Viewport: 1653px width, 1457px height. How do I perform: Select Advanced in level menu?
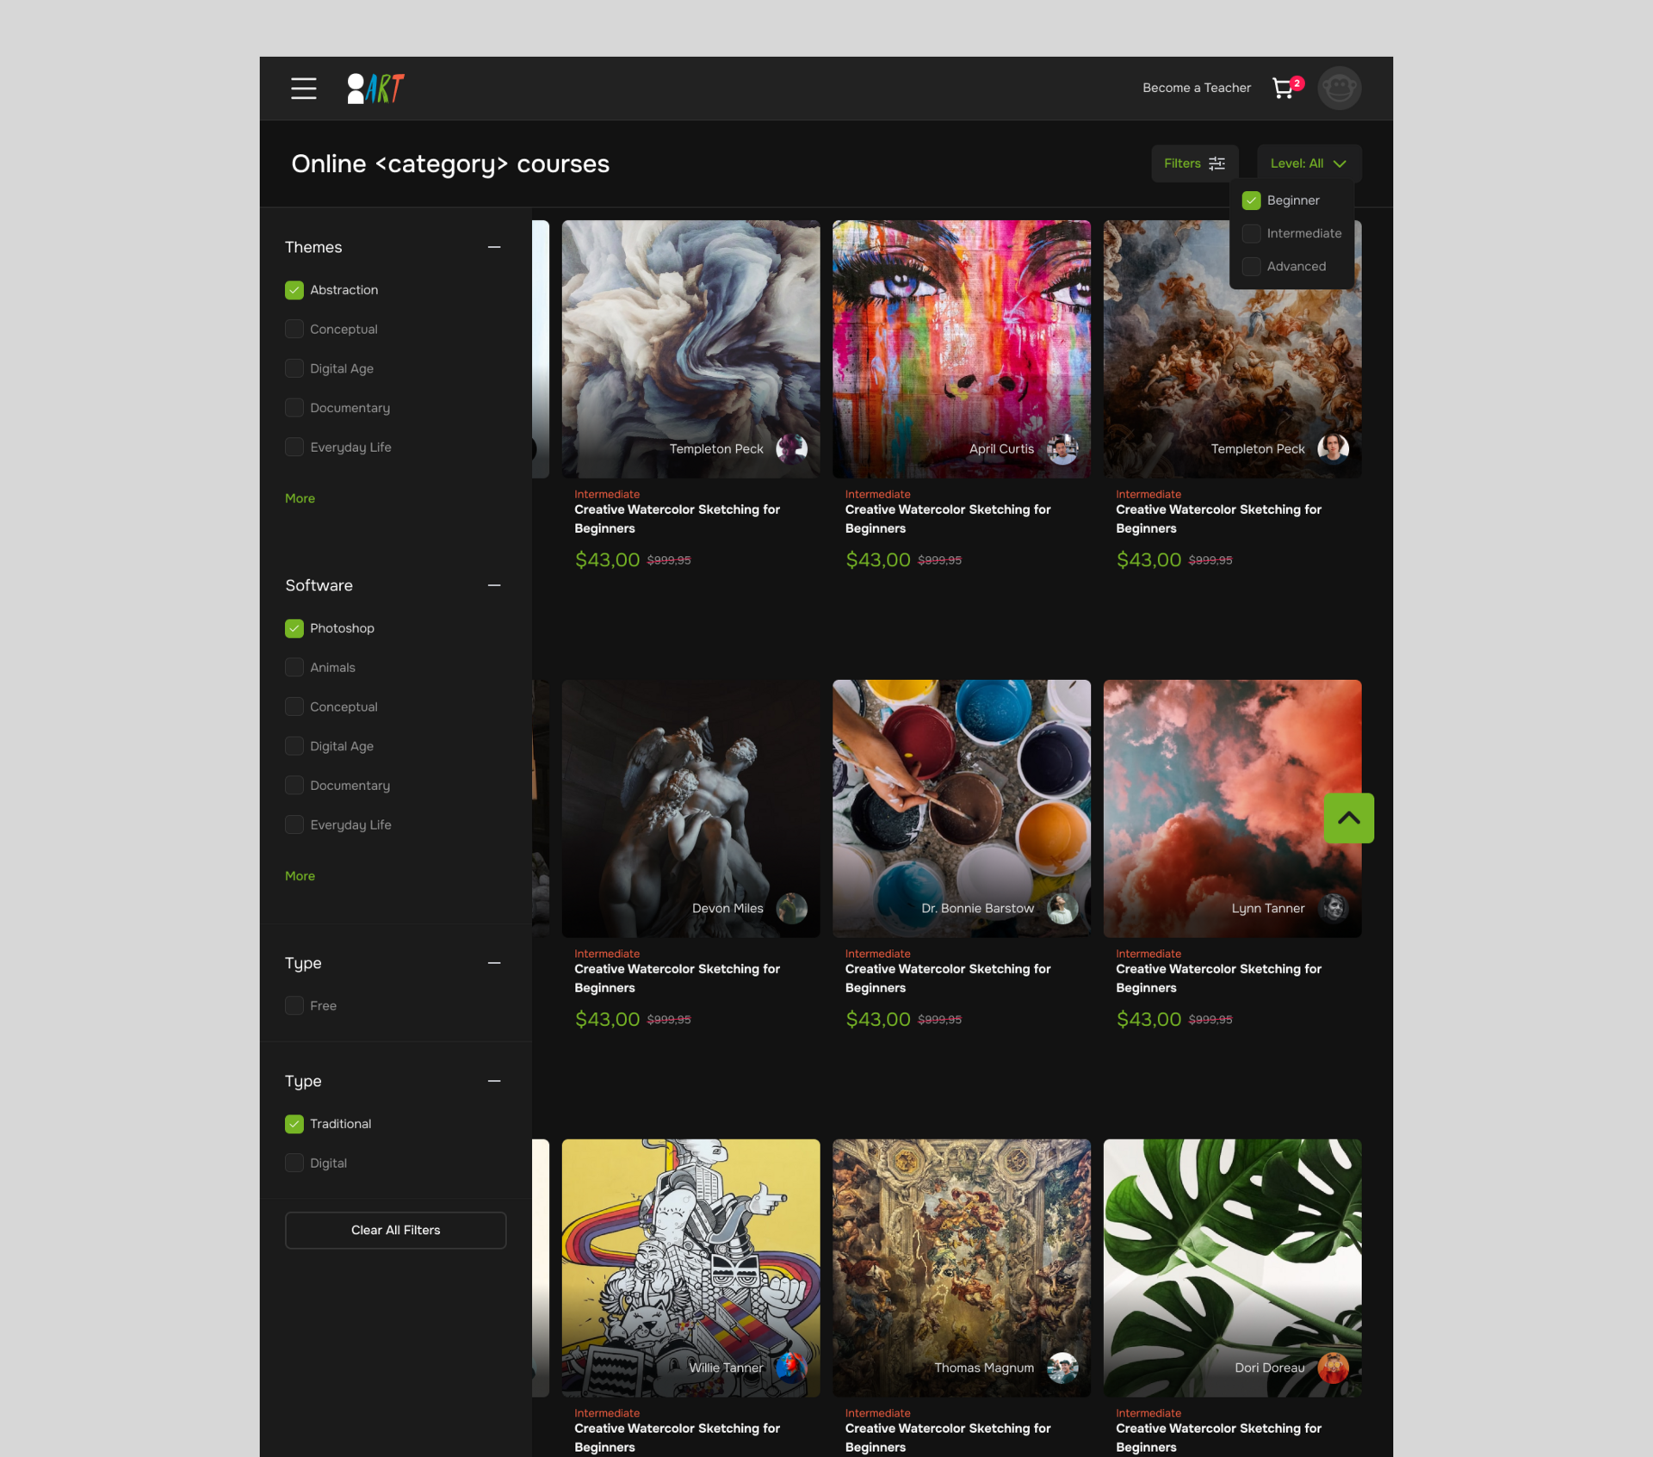coord(1252,267)
